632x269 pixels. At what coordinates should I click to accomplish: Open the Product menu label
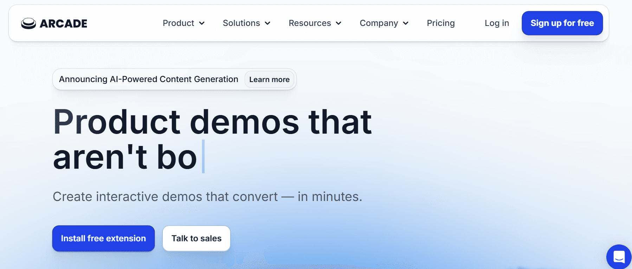[178, 23]
